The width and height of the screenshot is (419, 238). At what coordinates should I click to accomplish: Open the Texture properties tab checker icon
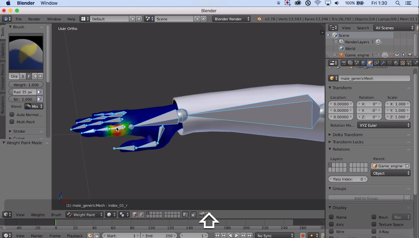point(403,63)
